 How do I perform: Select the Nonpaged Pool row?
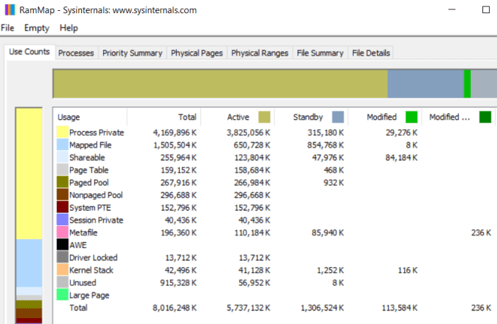click(96, 195)
